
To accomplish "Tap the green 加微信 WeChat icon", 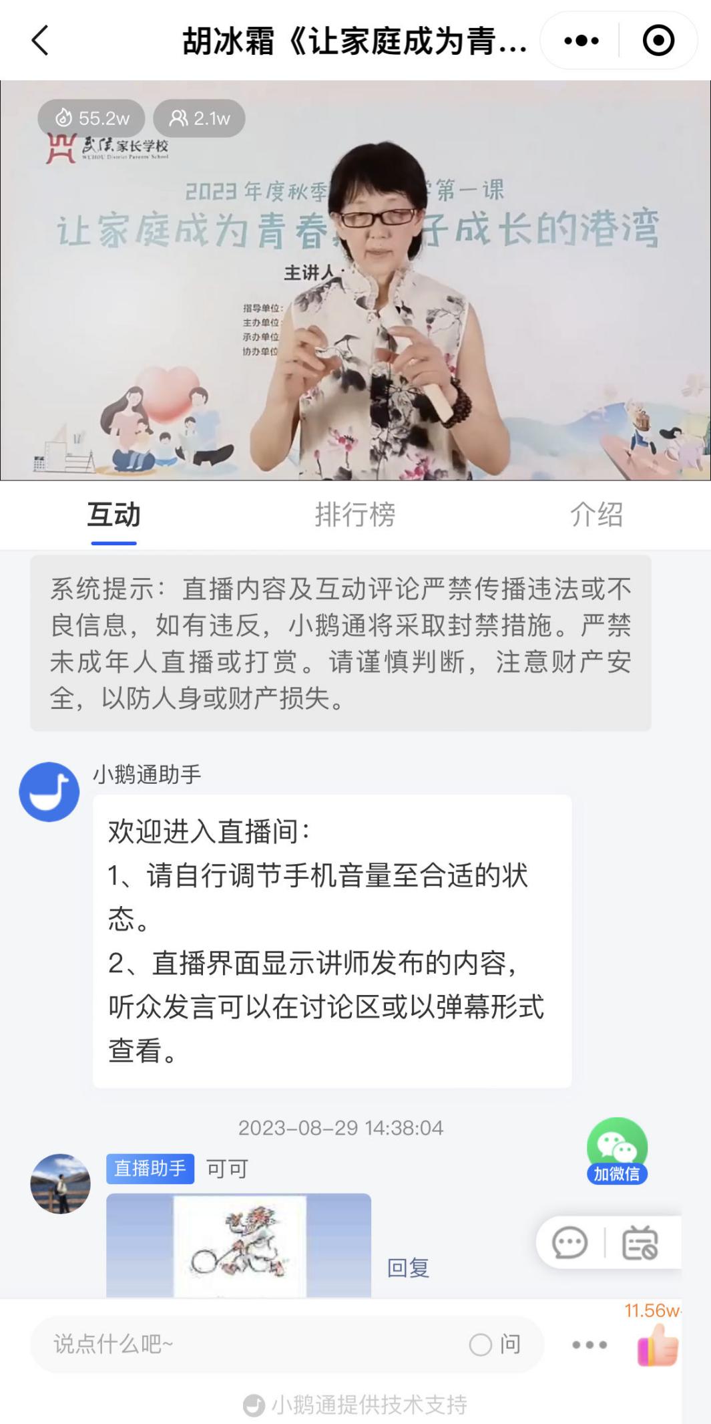I will click(617, 1151).
